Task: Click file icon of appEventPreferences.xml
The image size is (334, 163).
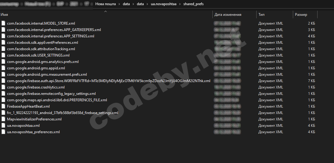Action: 3,43
